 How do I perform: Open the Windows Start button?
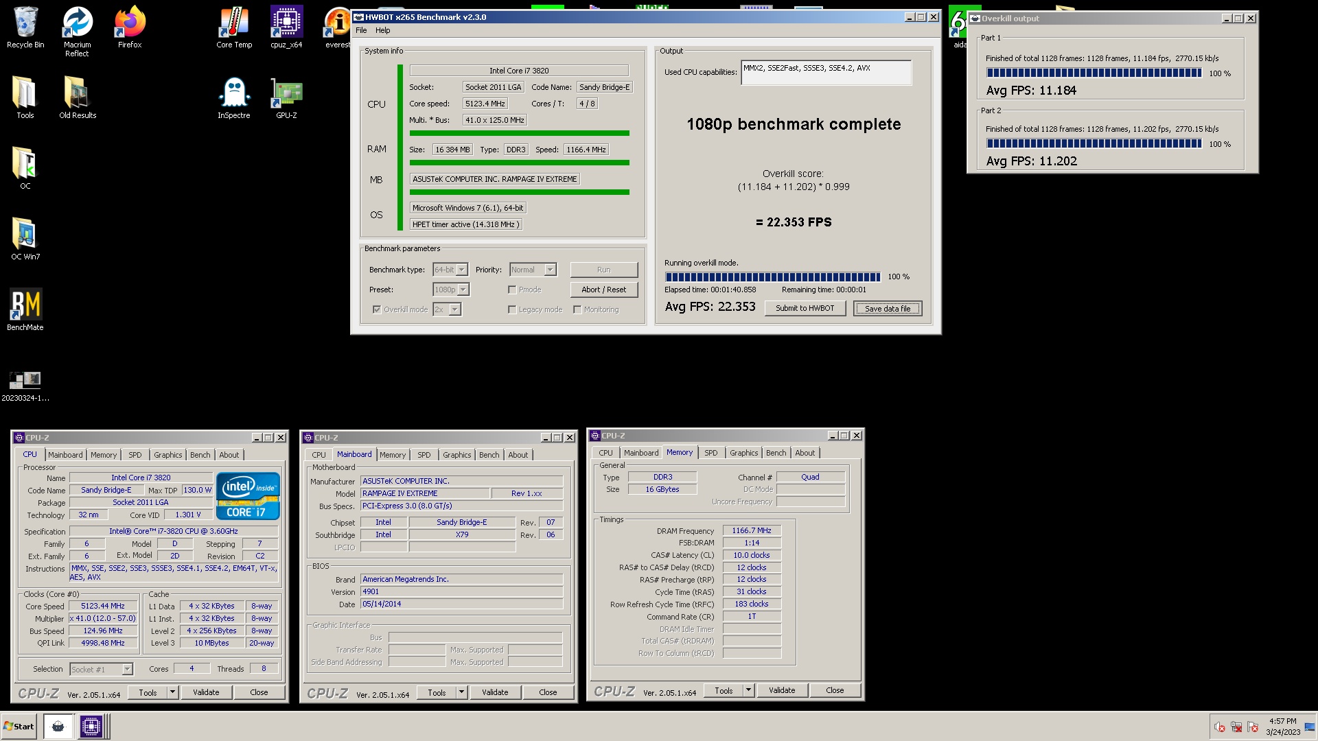pos(19,727)
